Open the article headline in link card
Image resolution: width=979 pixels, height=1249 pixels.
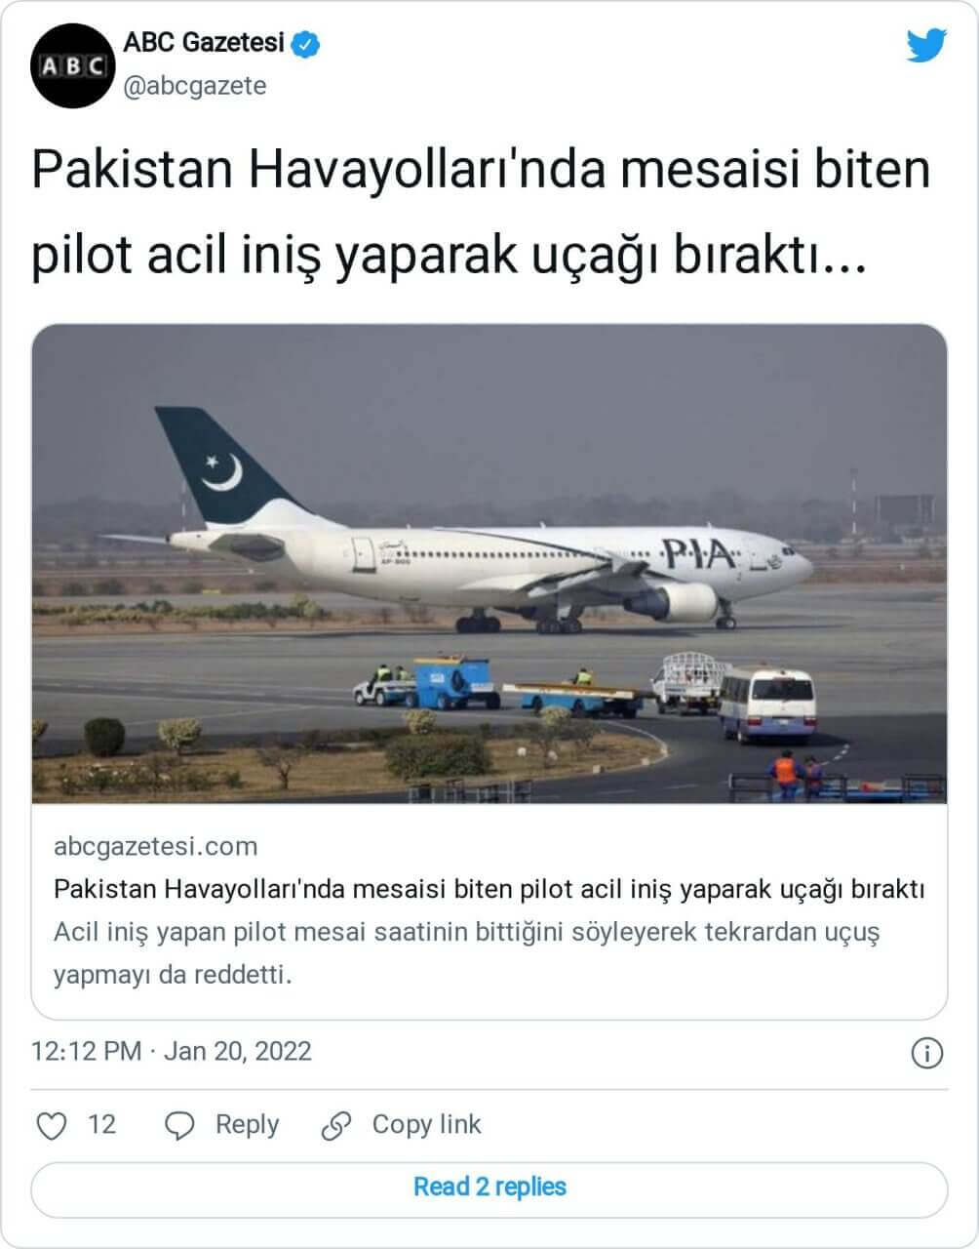click(489, 889)
